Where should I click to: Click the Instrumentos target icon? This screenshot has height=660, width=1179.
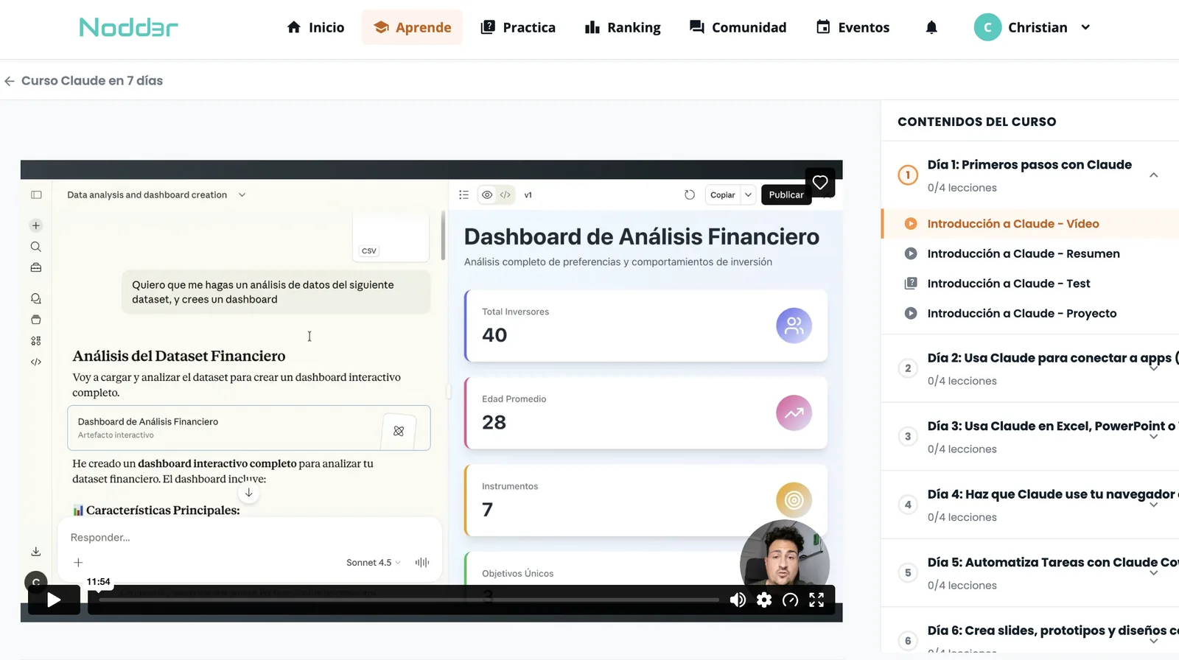pyautogui.click(x=794, y=500)
